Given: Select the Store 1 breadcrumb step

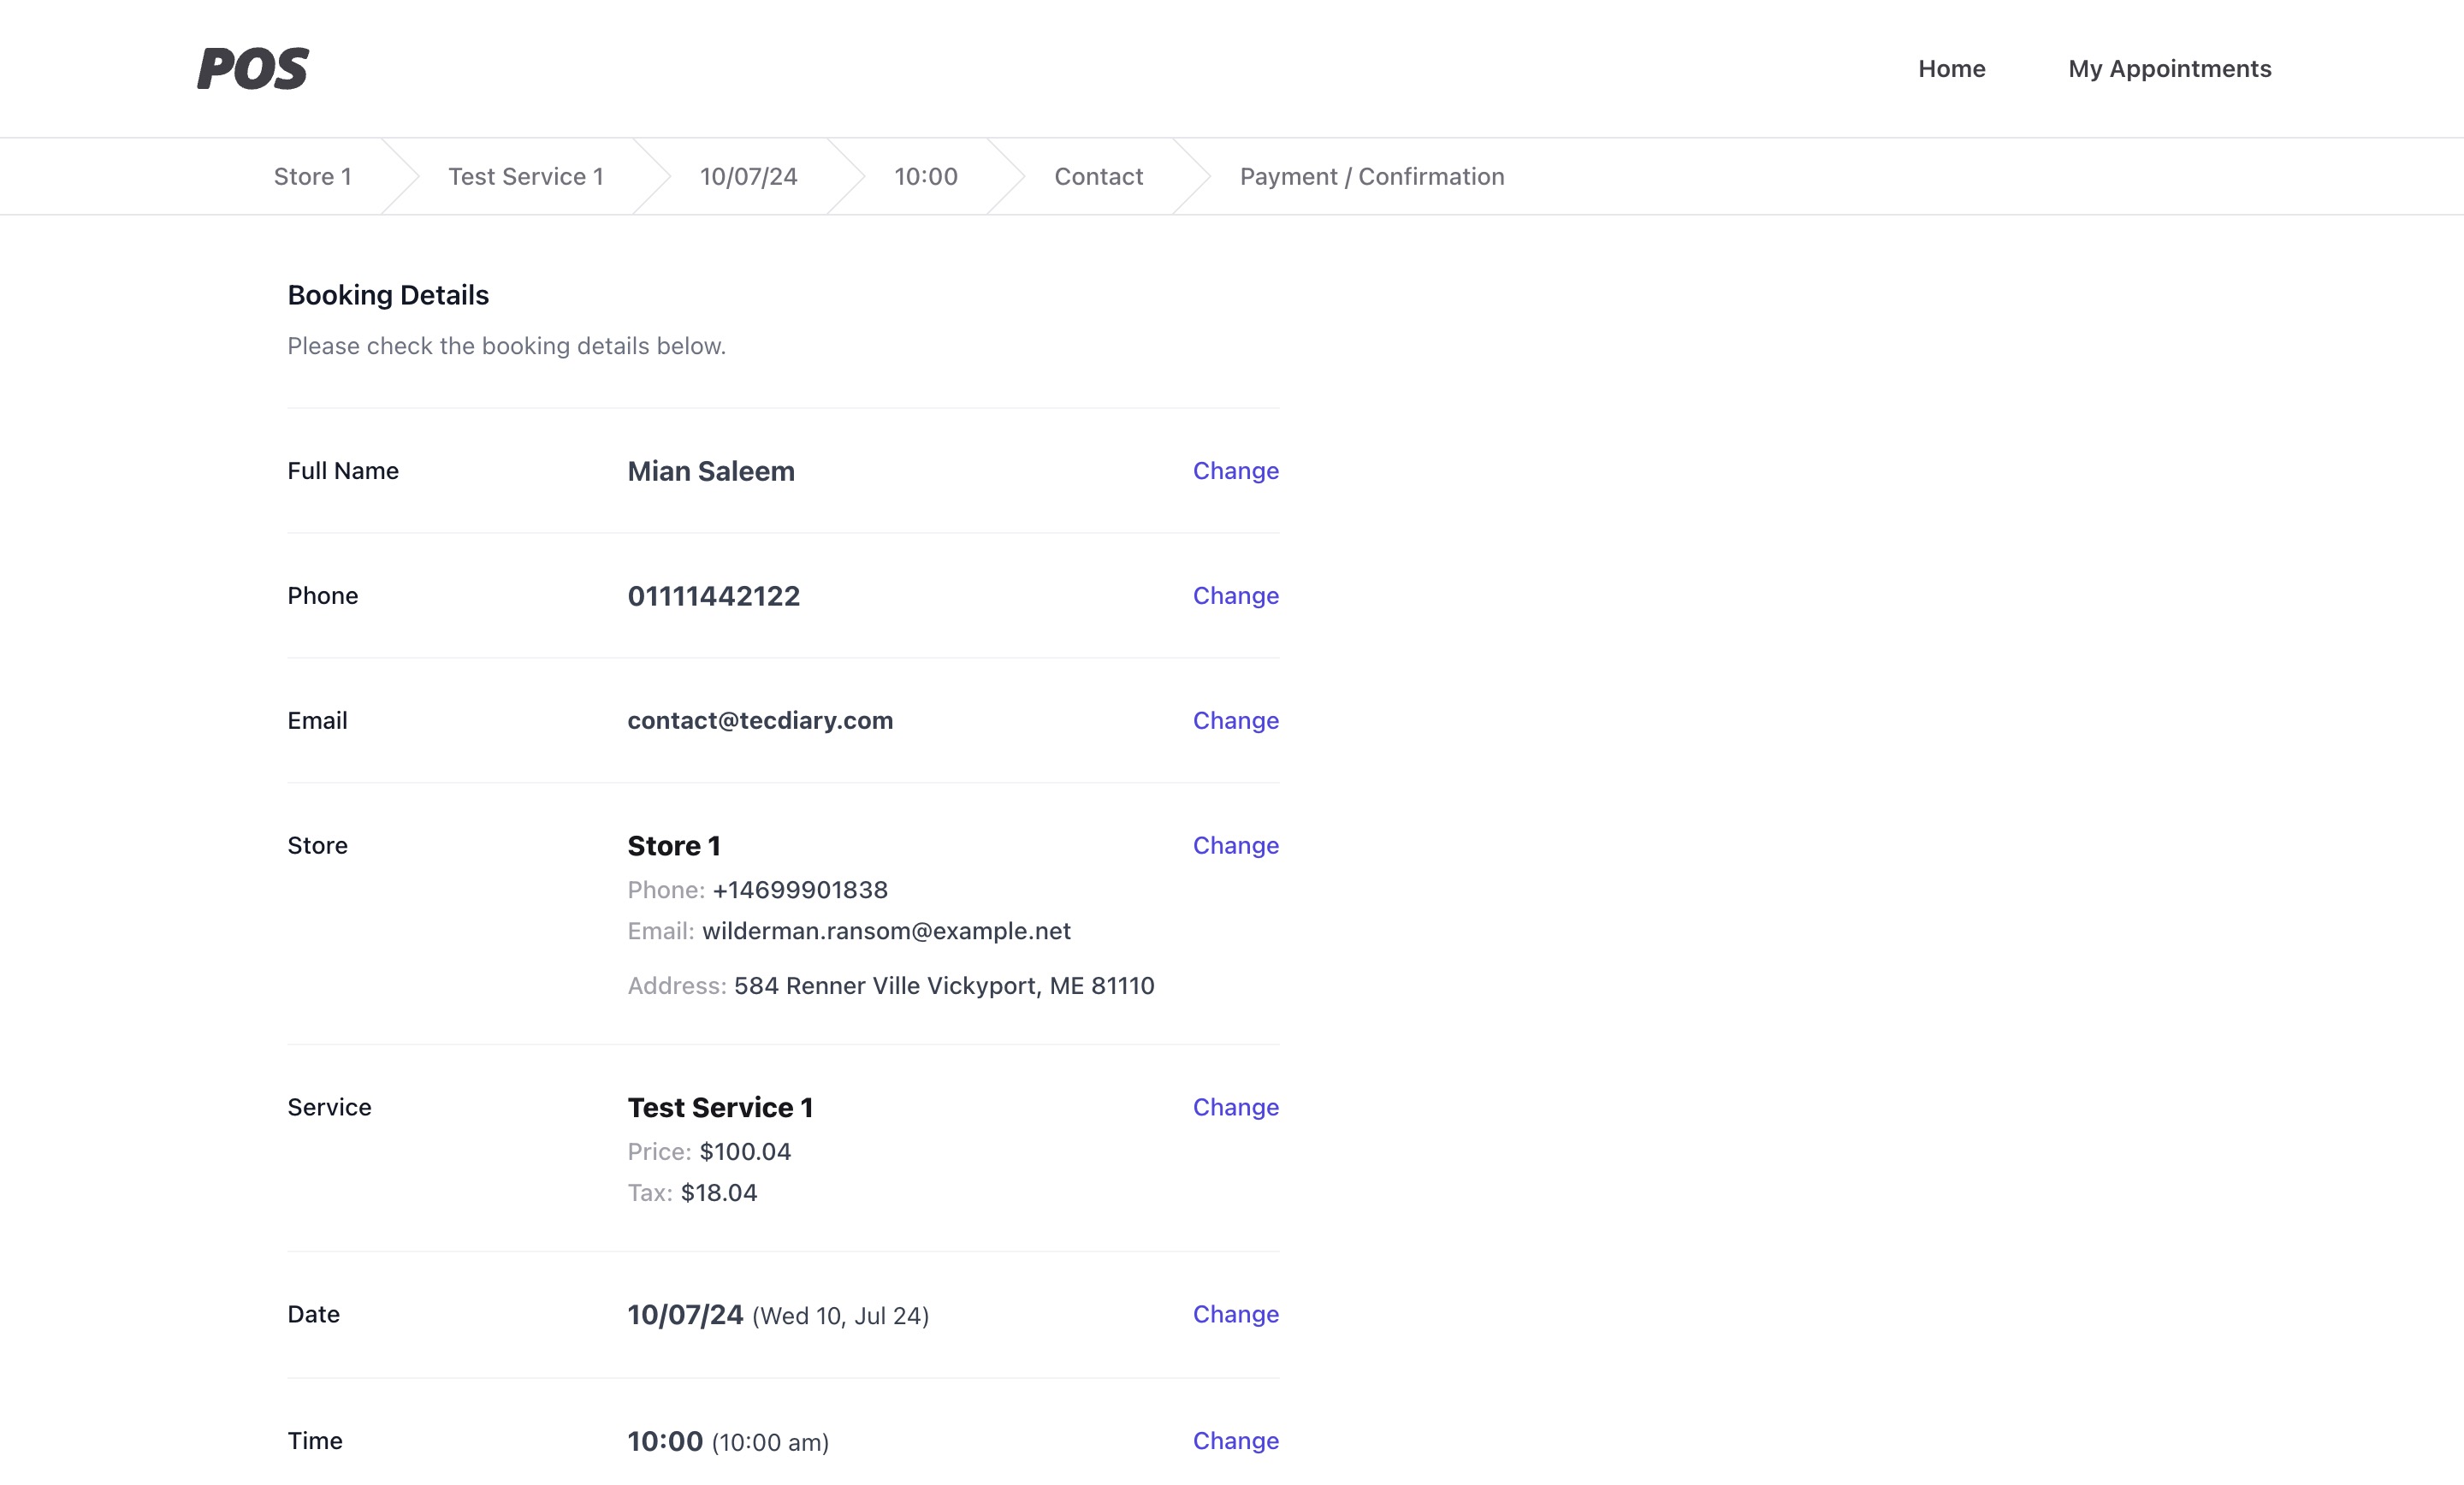Looking at the screenshot, I should pyautogui.click(x=312, y=177).
